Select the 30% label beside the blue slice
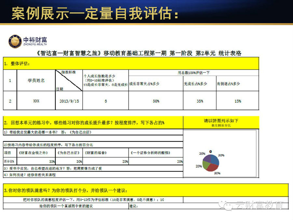Image resolution: width=293 pixels, height=220 pixels. [x=221, y=155]
